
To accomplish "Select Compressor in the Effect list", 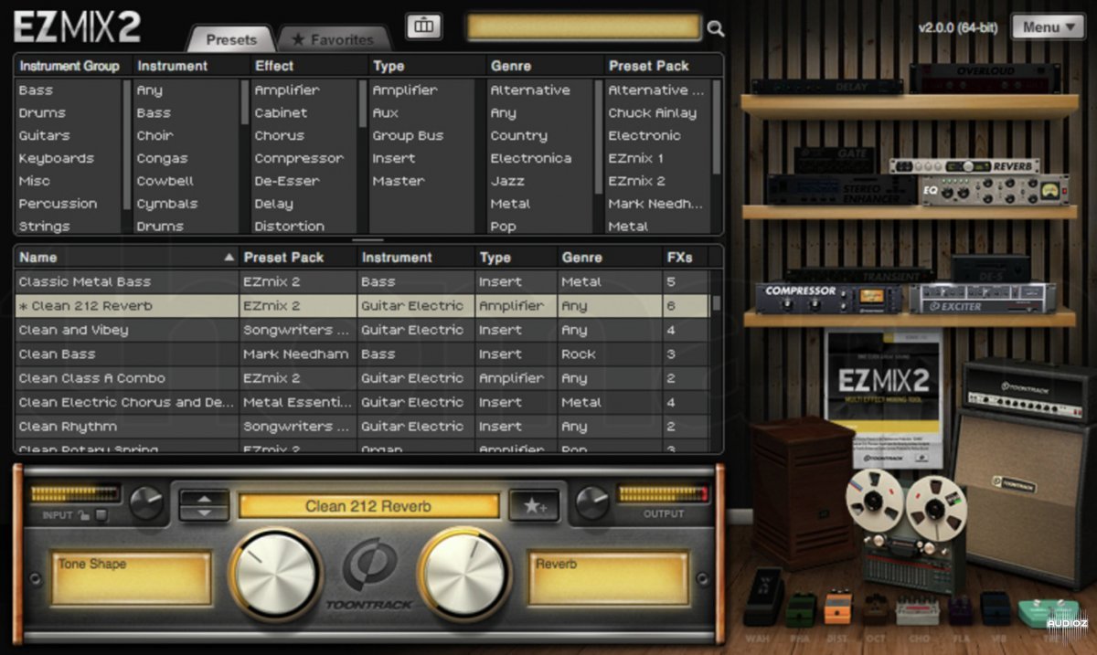I will click(299, 158).
